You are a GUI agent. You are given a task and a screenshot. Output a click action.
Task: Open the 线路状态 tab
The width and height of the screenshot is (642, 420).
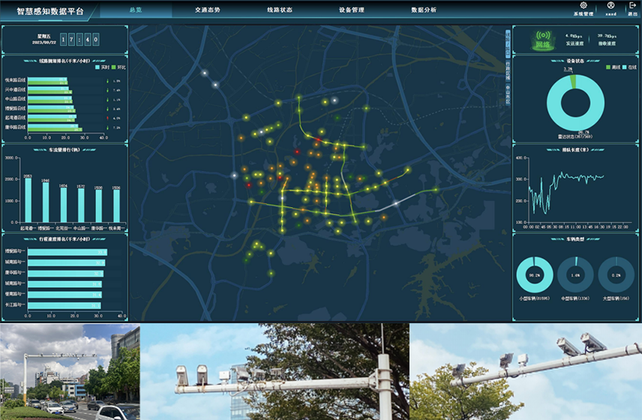coord(279,10)
